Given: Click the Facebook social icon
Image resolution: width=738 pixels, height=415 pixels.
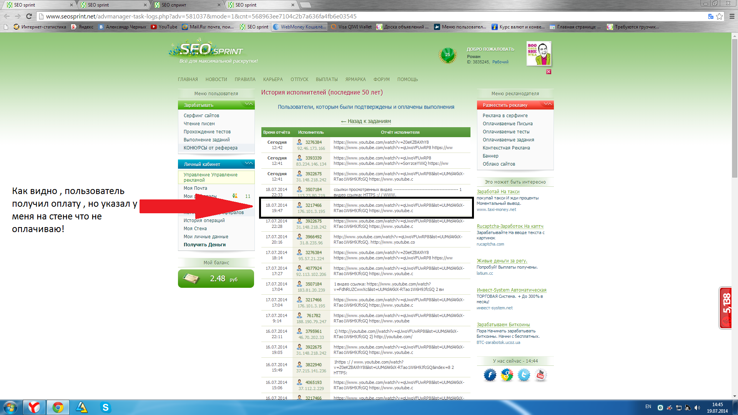Looking at the screenshot, I should pos(490,375).
